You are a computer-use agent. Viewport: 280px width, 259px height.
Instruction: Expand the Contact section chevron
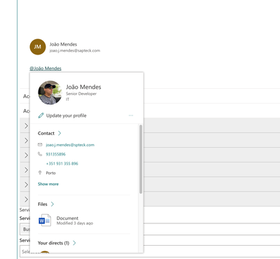59,133
